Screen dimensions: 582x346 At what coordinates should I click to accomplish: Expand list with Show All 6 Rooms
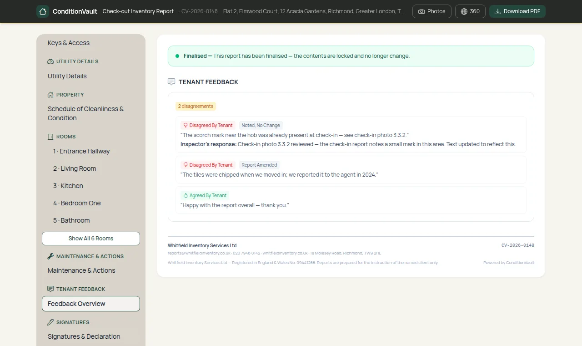(x=91, y=239)
